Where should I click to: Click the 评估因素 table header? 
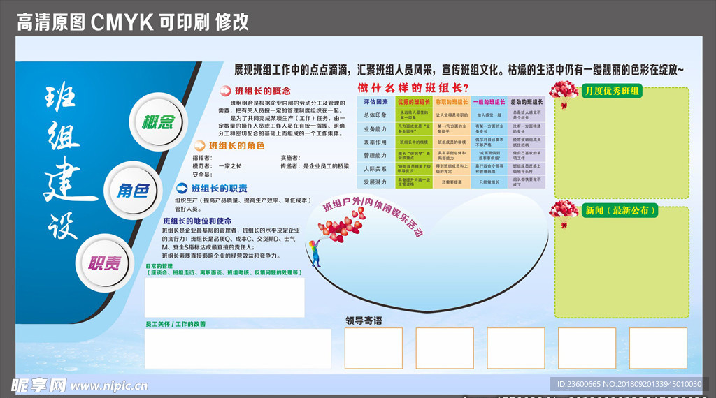point(375,102)
